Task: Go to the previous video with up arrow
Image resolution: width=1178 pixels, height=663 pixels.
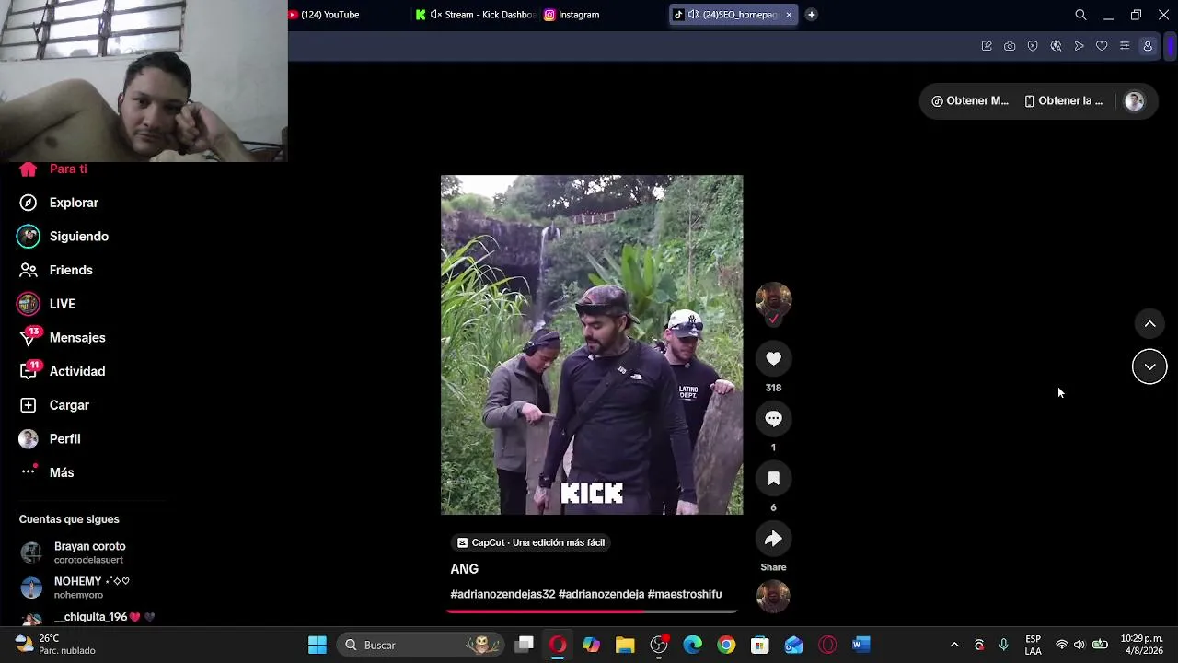Action: [x=1149, y=324]
